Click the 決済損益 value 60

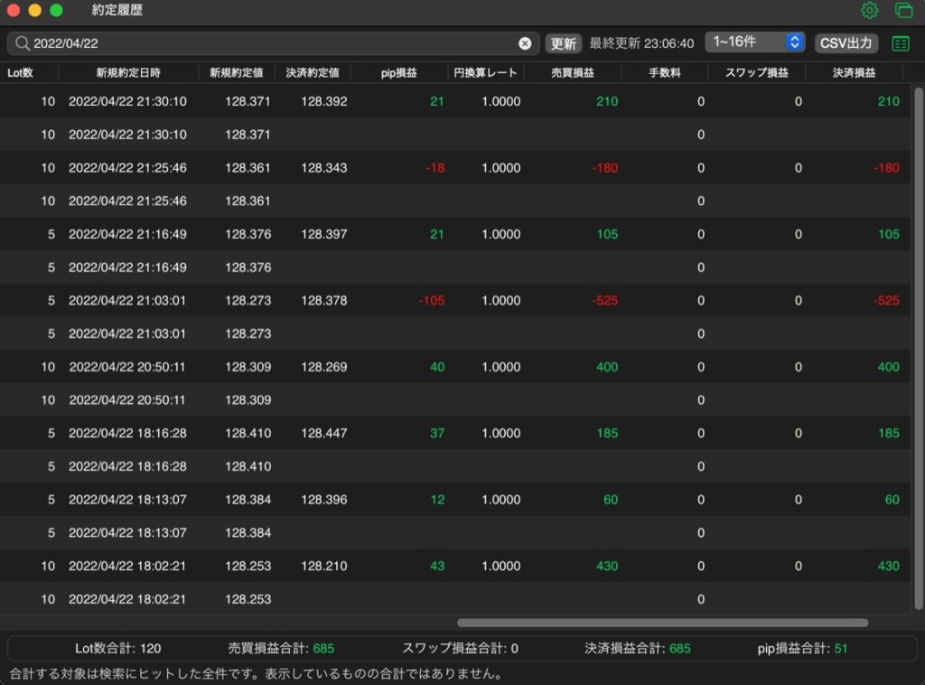[892, 500]
